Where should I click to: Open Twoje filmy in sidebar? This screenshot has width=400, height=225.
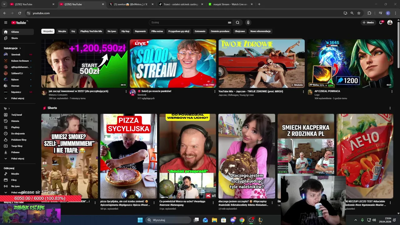tap(17, 146)
